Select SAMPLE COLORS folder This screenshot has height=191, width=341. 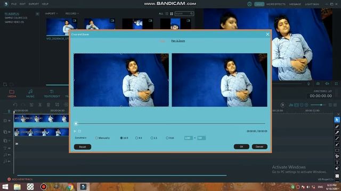(16, 18)
